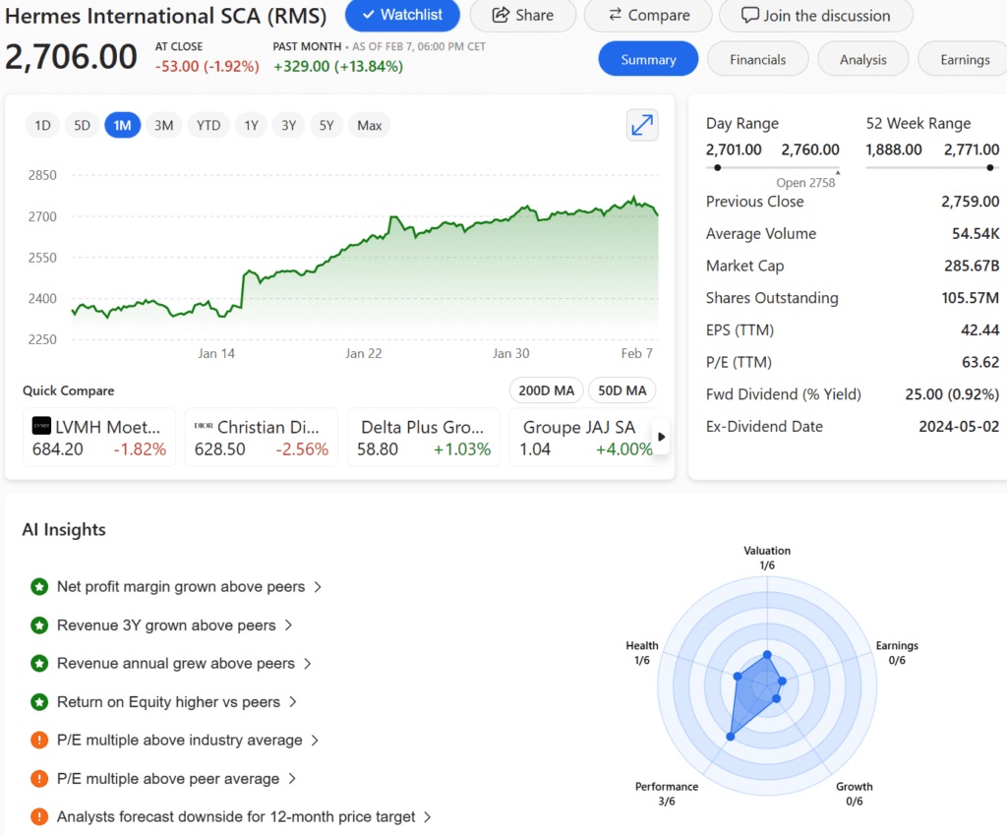Screen dimensions: 1007x835
Task: Toggle the 200D MA overlay
Action: 547,390
